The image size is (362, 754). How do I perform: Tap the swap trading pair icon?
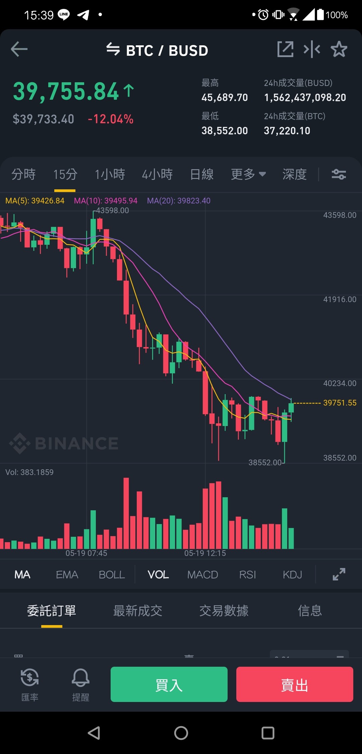click(113, 49)
